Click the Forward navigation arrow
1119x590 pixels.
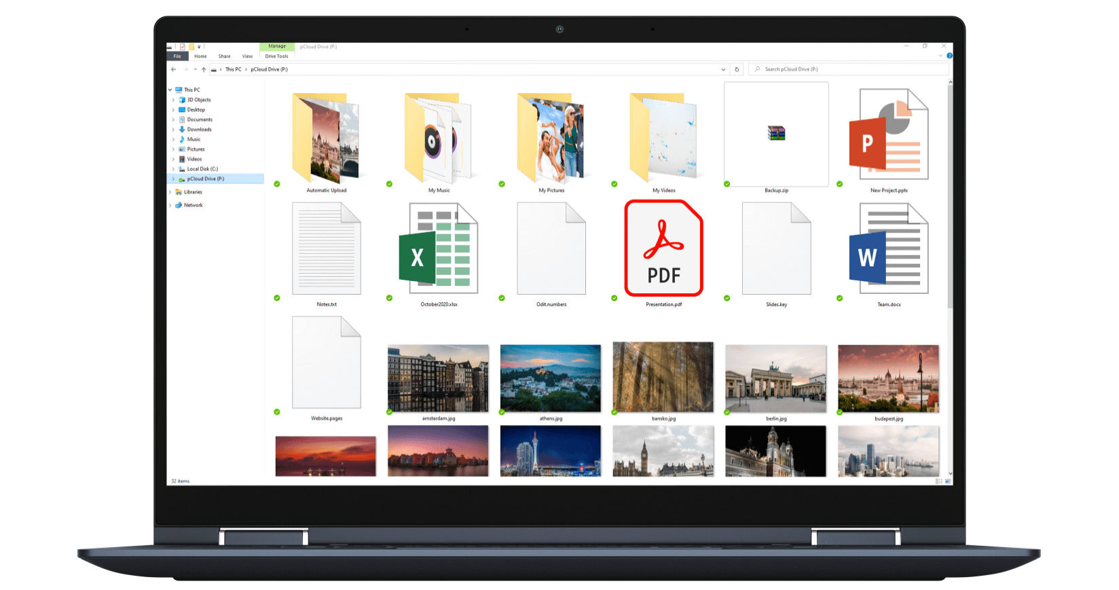coord(185,69)
